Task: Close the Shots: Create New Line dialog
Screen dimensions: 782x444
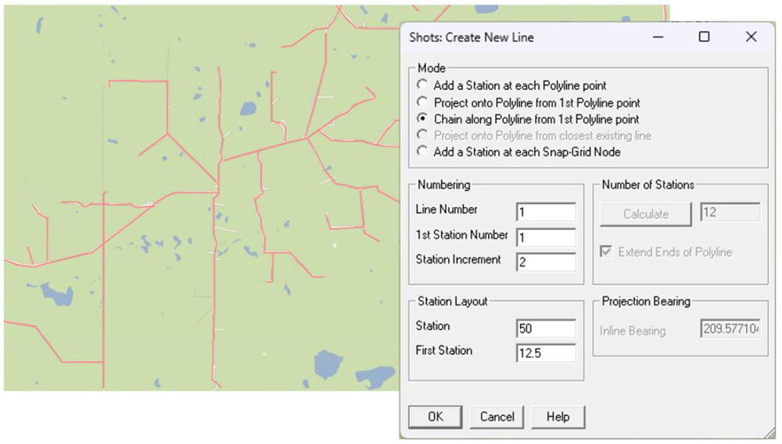Action: (x=751, y=37)
